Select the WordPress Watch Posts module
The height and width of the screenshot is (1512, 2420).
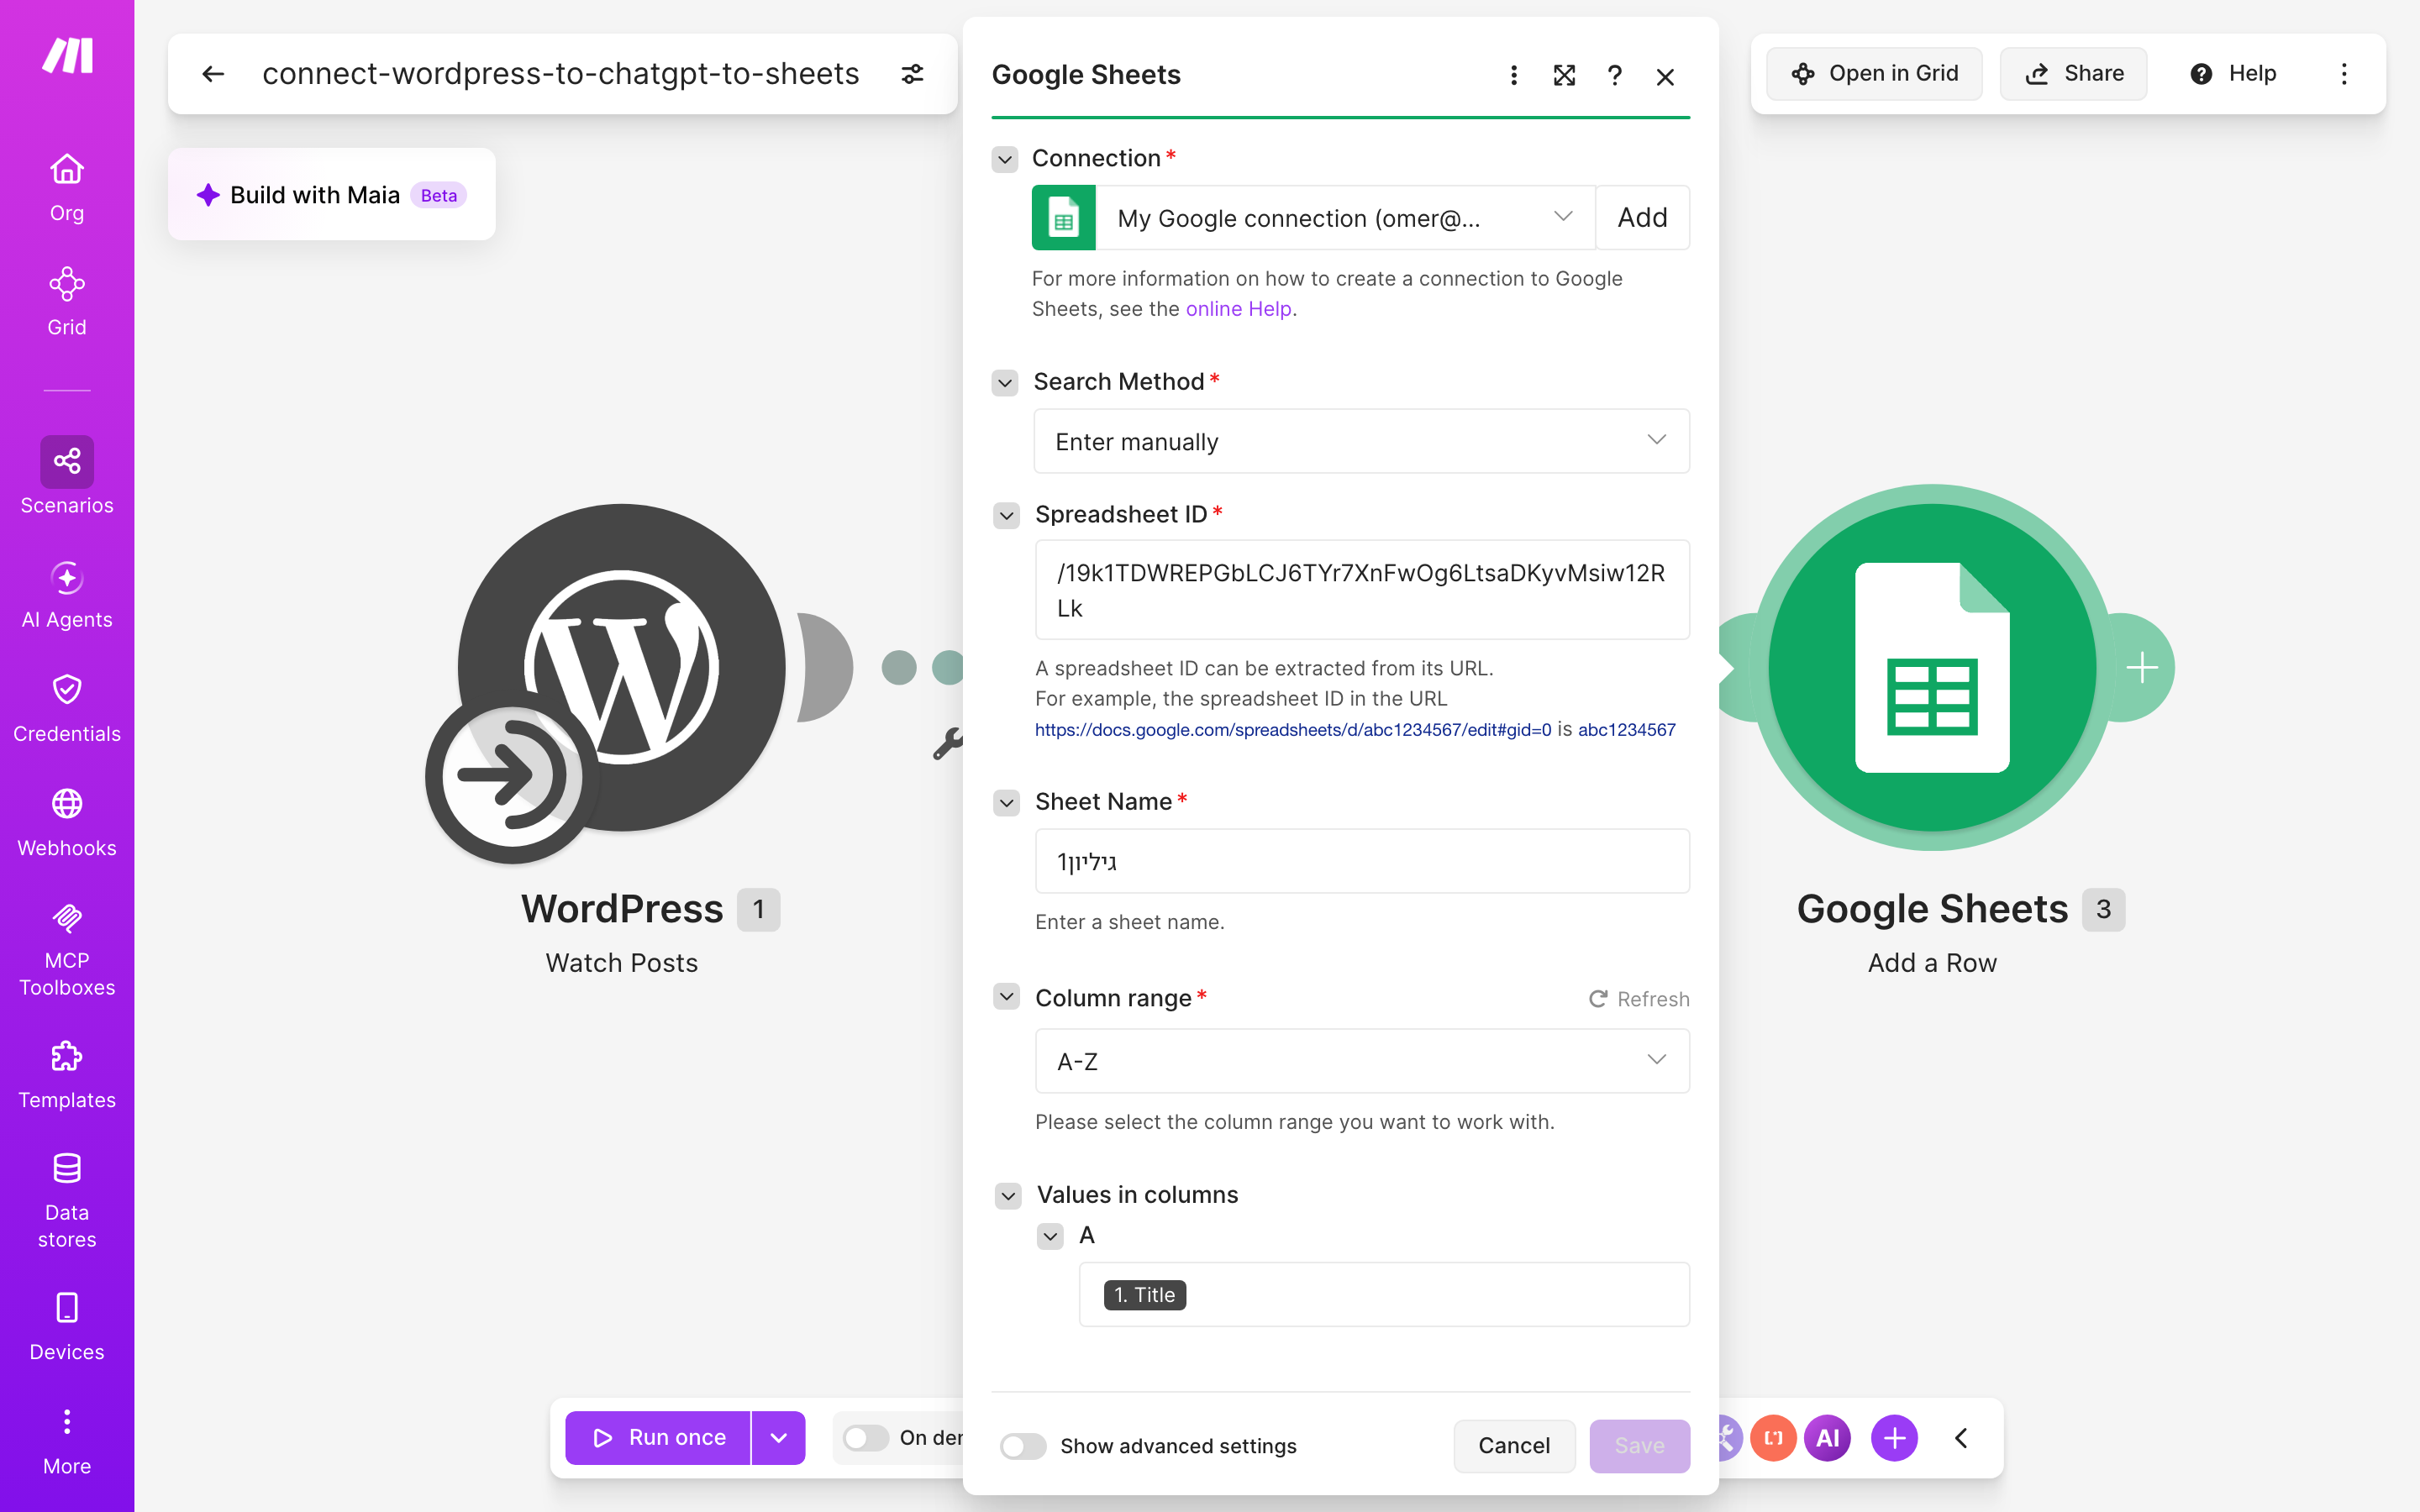[x=621, y=668]
